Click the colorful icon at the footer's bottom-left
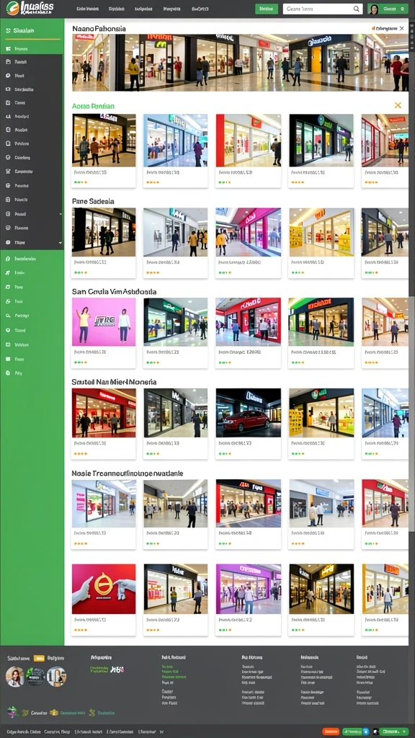The image size is (415, 738). pos(12,711)
